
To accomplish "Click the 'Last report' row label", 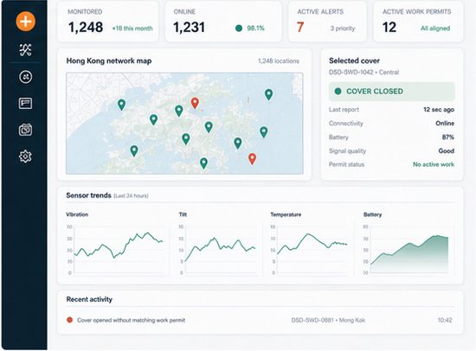I will pos(344,110).
